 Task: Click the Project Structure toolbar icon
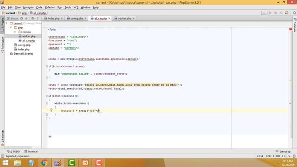click(287, 13)
